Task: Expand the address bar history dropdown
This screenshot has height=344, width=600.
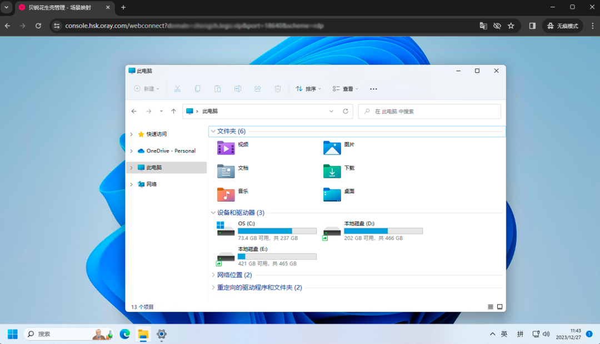Action: [x=331, y=111]
